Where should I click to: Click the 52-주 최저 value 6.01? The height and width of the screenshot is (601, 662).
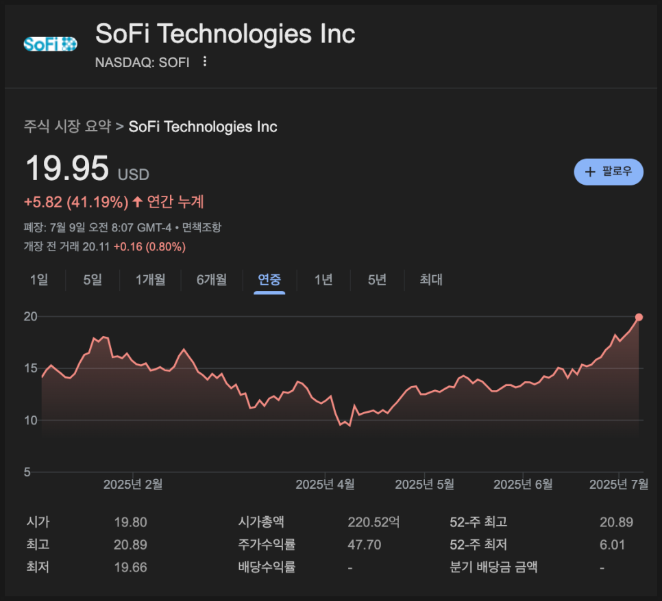(x=612, y=544)
